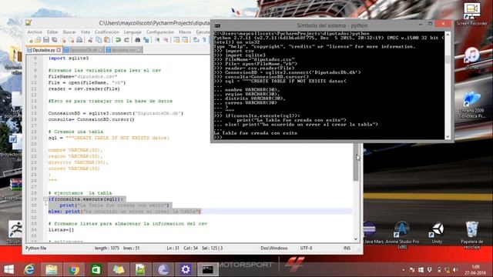Select the iTunes desktop icon
Image resolution: width=493 pixels, height=277 pixels.
pyautogui.click(x=471, y=58)
